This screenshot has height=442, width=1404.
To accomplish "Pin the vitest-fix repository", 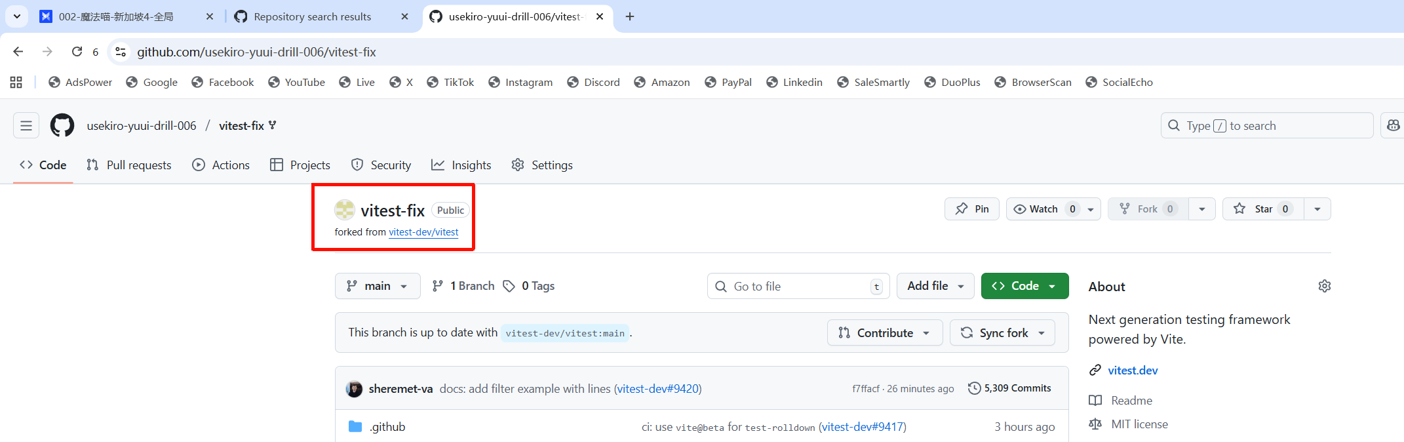I will (971, 209).
